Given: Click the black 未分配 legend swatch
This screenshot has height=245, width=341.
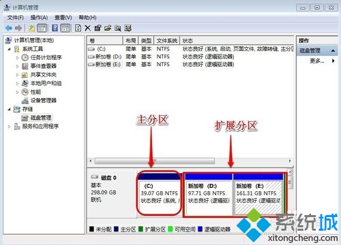Looking at the screenshot, I should [91, 229].
